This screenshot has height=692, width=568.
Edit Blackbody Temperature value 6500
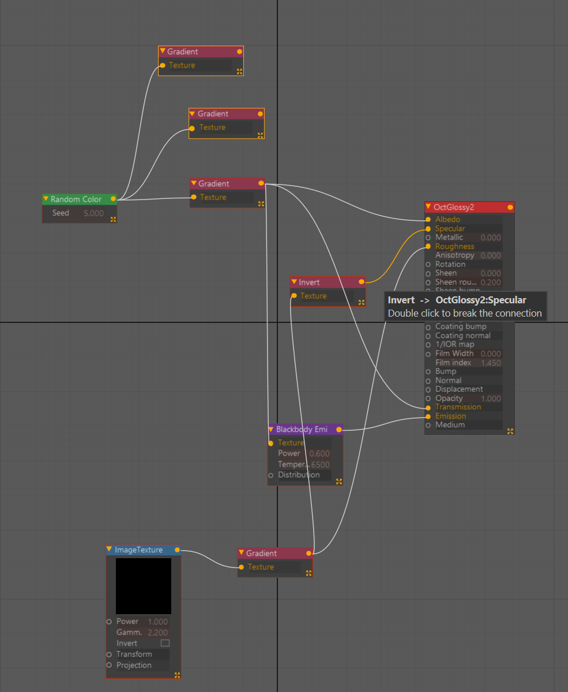[x=319, y=464]
